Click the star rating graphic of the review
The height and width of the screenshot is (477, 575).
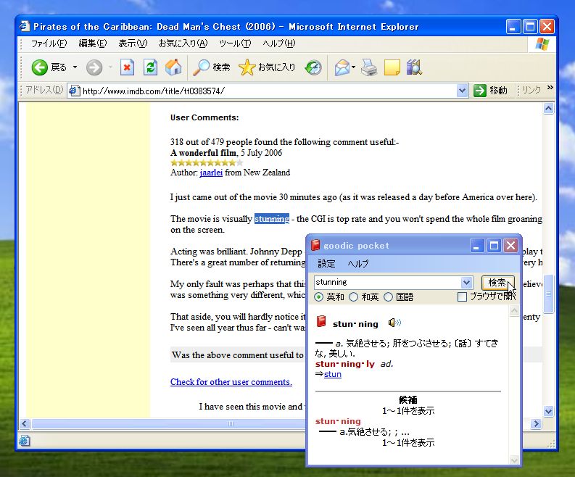point(207,162)
